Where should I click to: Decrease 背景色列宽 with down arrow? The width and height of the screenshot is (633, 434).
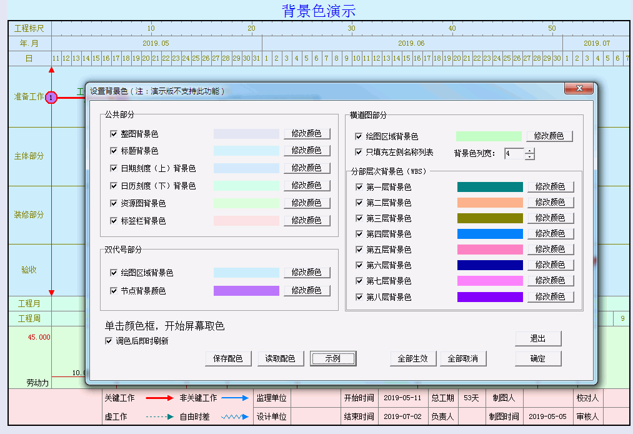(530, 156)
